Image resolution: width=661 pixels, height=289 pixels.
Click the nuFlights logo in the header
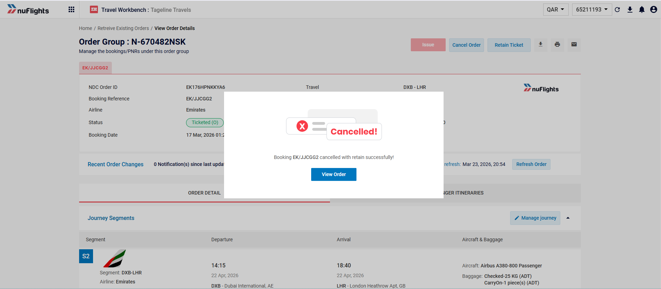coord(28,9)
